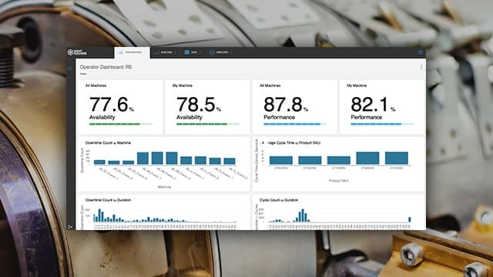Click the Machine axis label under downtime chart
Image resolution: width=493 pixels, height=277 pixels.
164,187
